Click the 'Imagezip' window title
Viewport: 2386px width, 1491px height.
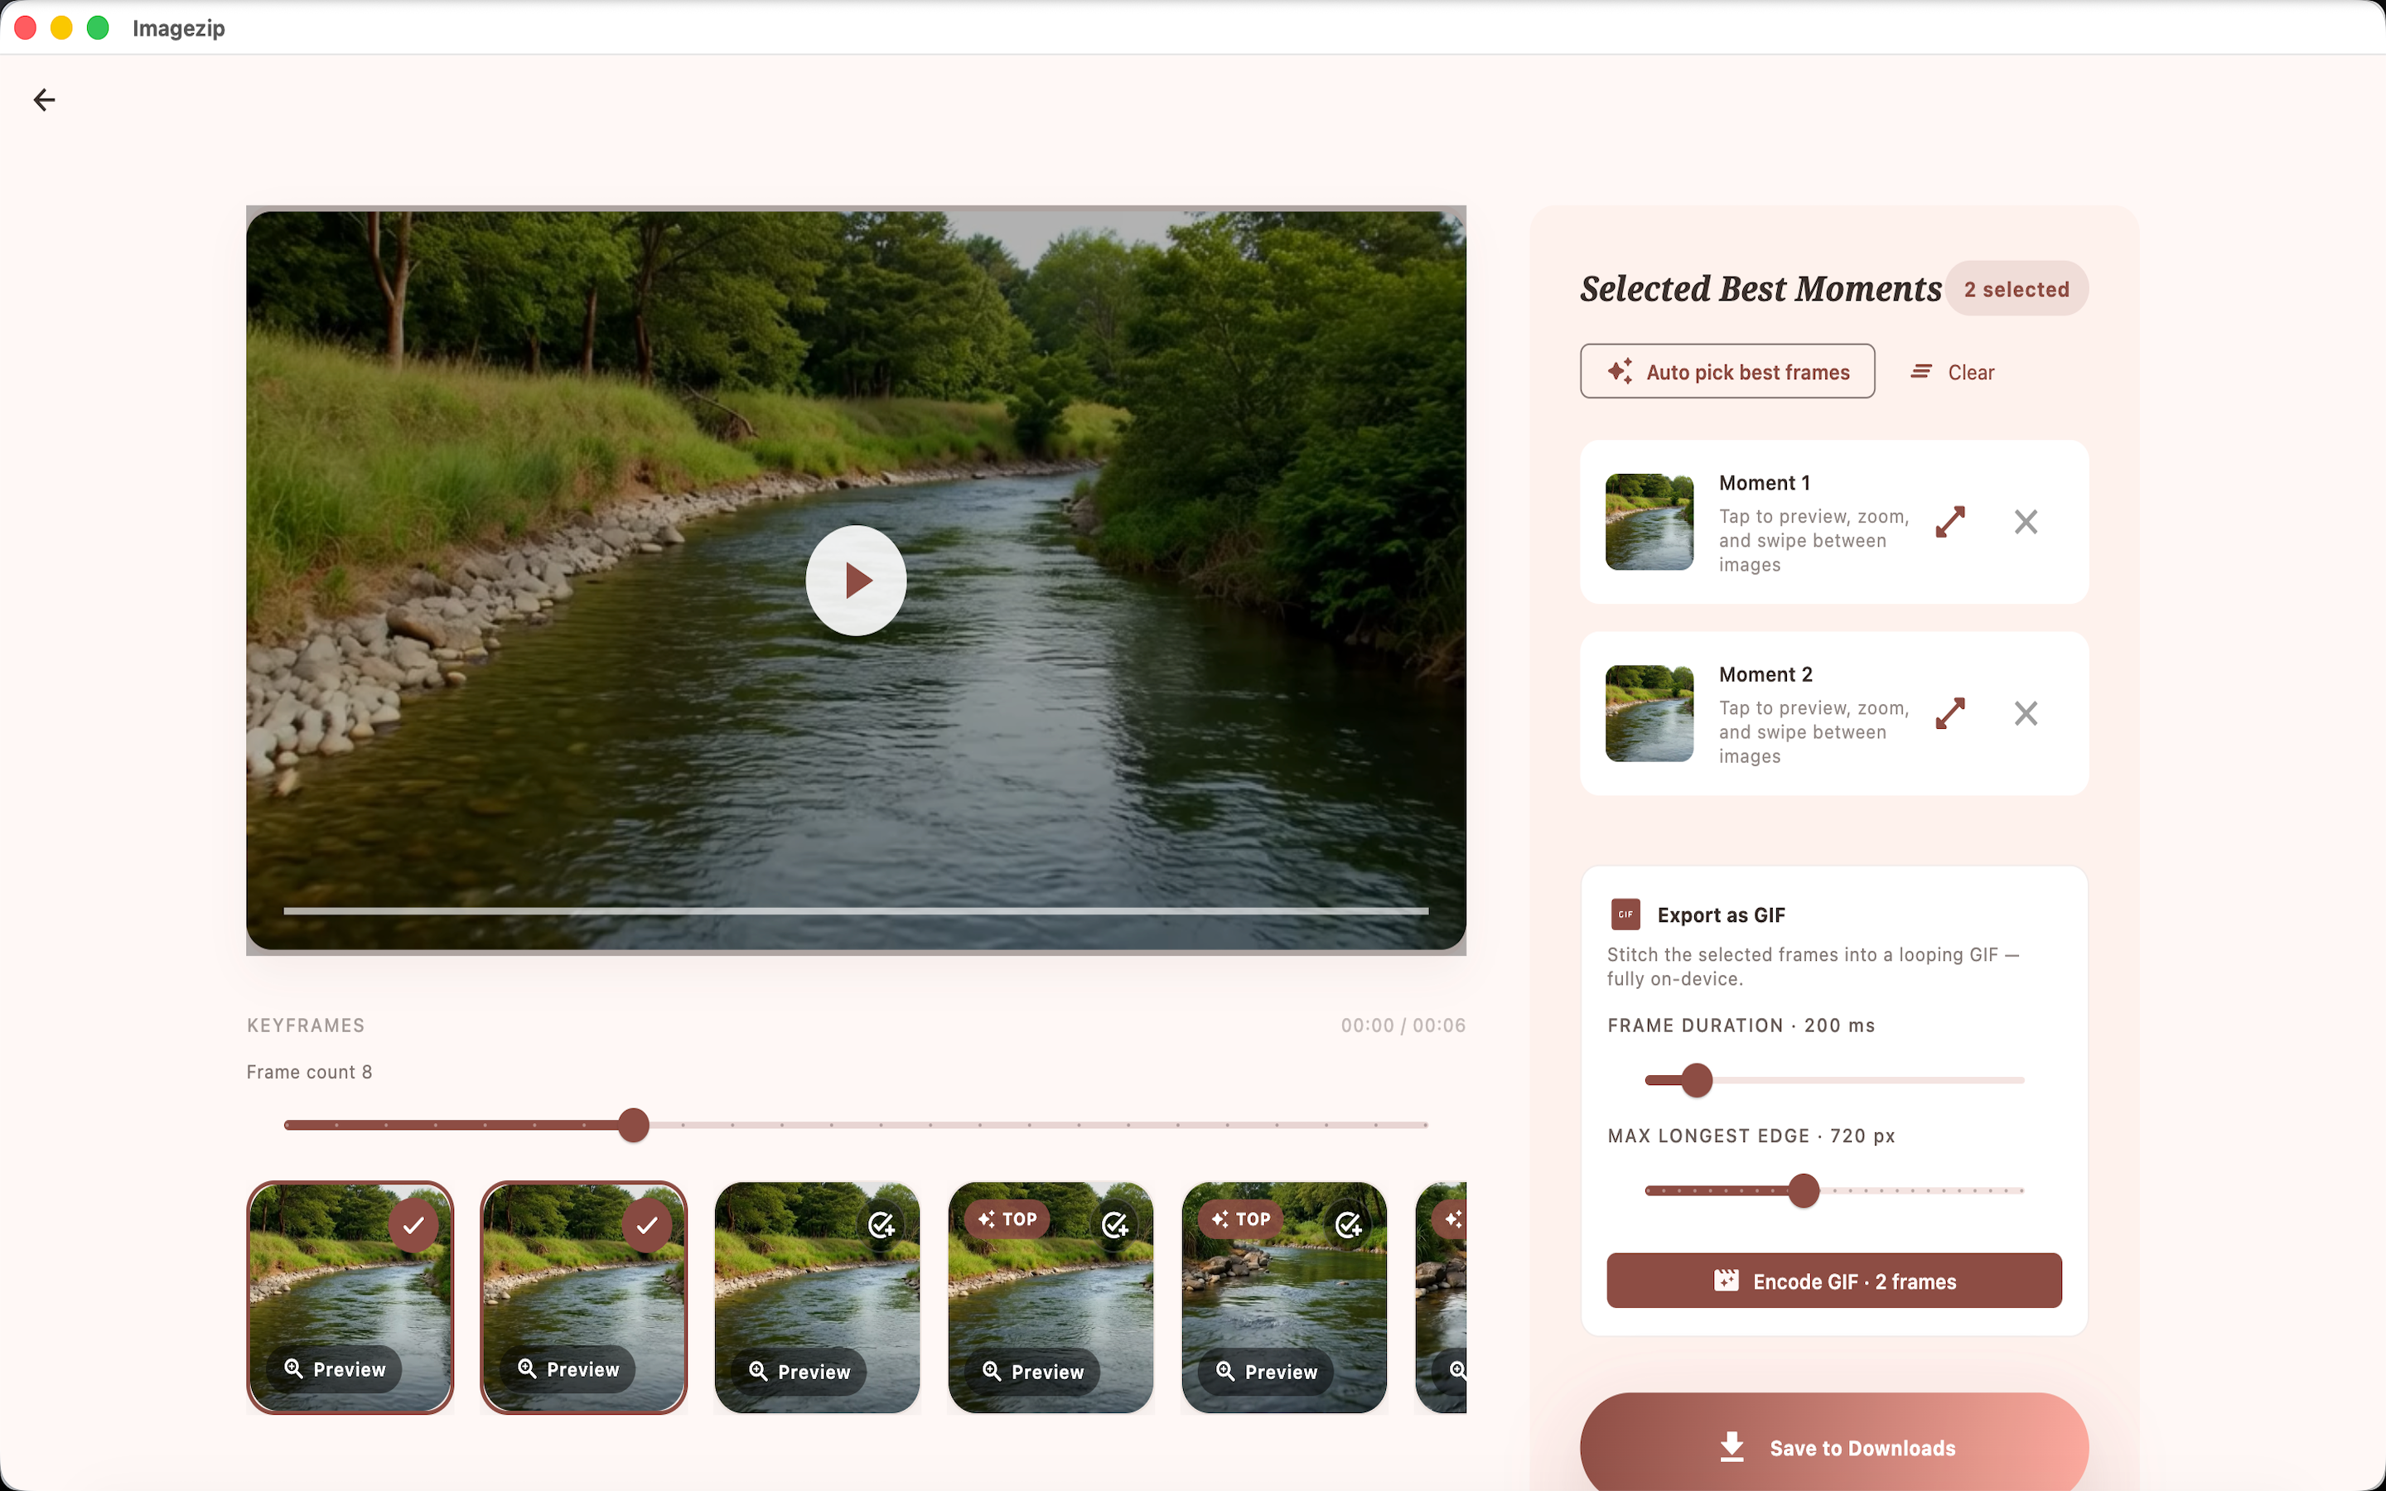point(178,27)
